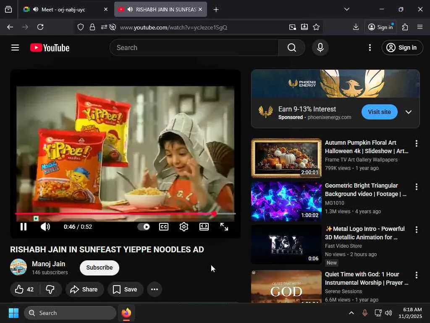Viewport: 430px width, 323px height.
Task: Reload the current page
Action: (x=40, y=27)
